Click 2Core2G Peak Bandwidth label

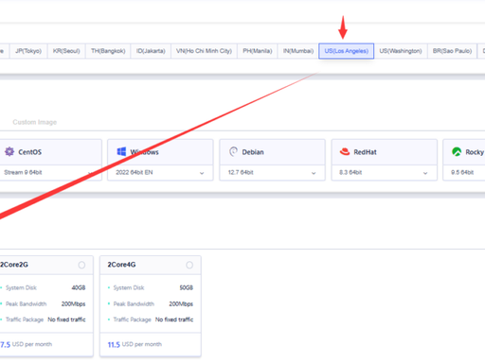[26, 304]
